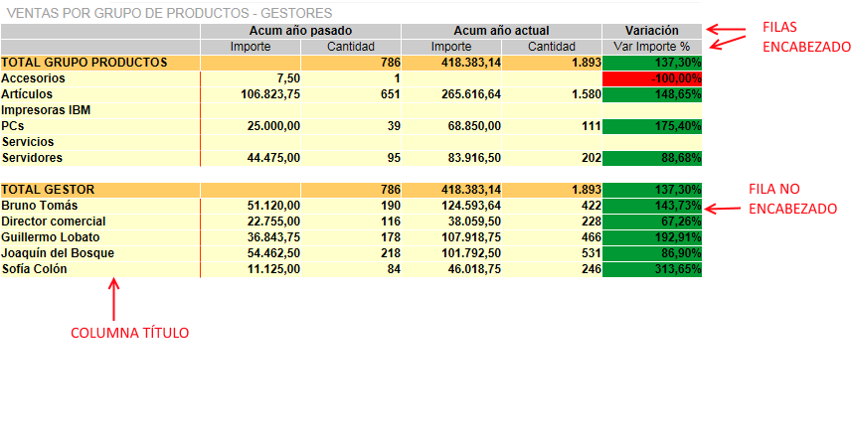Click the Servicios row label

coord(28,142)
